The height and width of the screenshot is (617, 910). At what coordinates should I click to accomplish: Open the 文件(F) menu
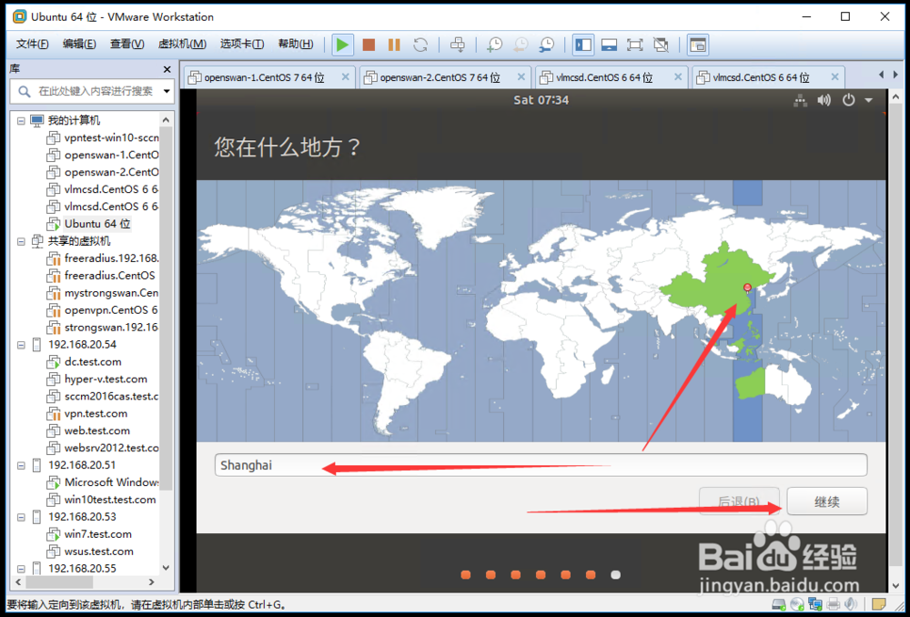33,44
